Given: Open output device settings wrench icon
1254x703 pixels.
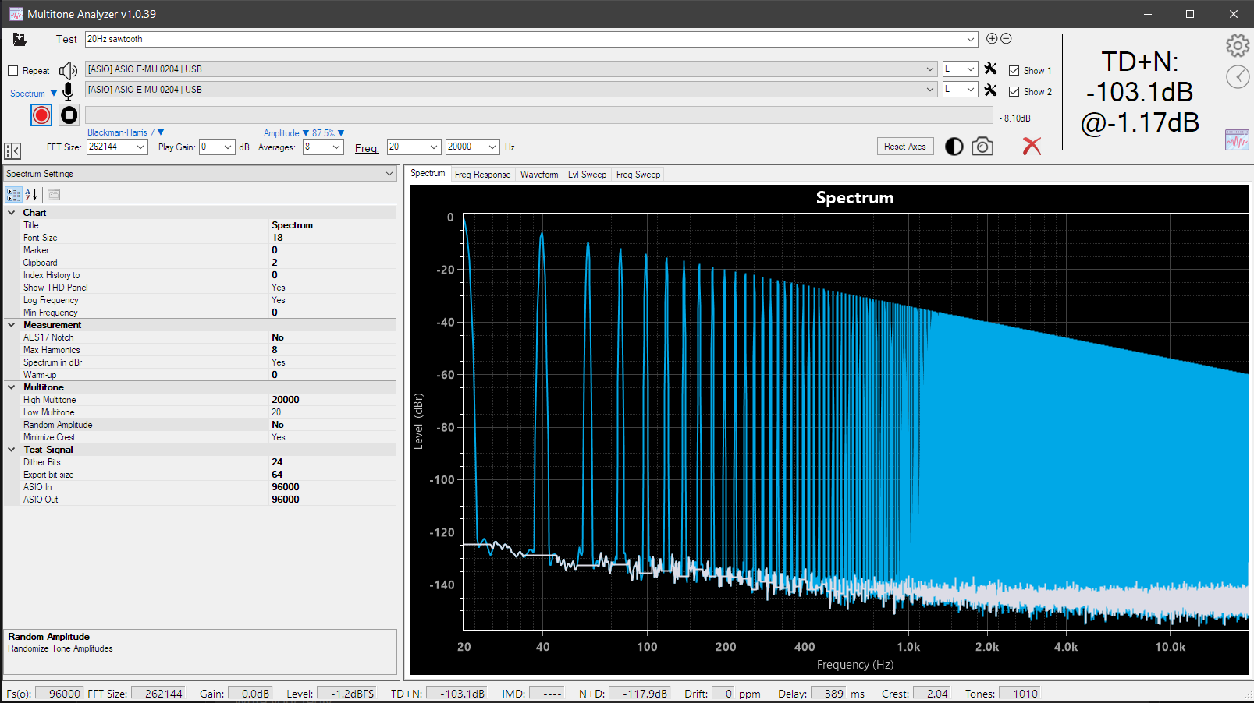Looking at the screenshot, I should (x=990, y=69).
